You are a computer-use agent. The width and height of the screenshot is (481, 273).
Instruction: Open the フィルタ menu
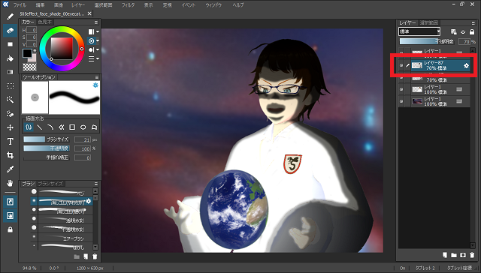click(128, 5)
